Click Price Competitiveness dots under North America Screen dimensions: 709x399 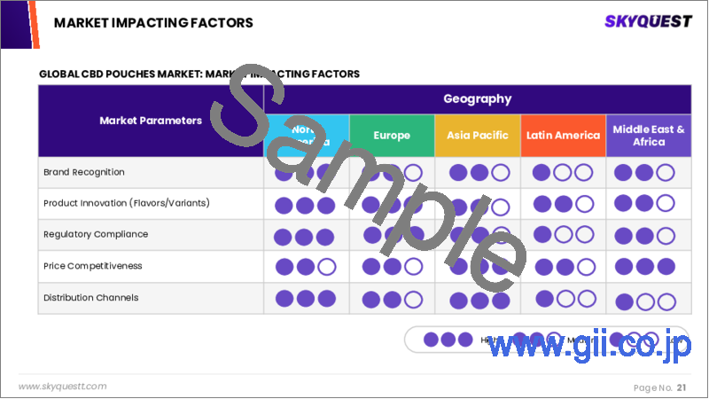click(x=306, y=266)
